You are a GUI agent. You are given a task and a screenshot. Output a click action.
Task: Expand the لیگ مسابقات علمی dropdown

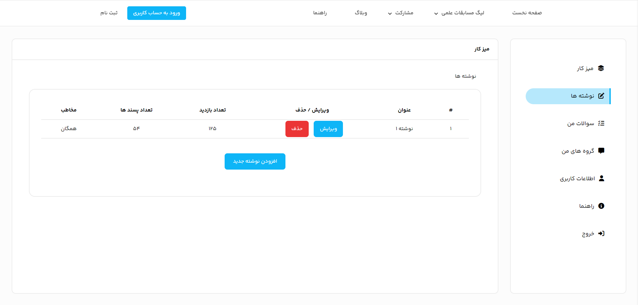point(464,13)
